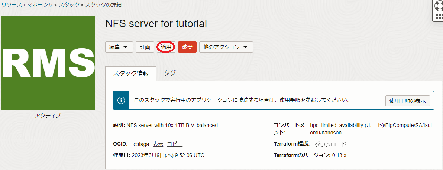This screenshot has width=443, height=170.
Task: Navigate to スタック breadcrumb link
Action: 69,5
